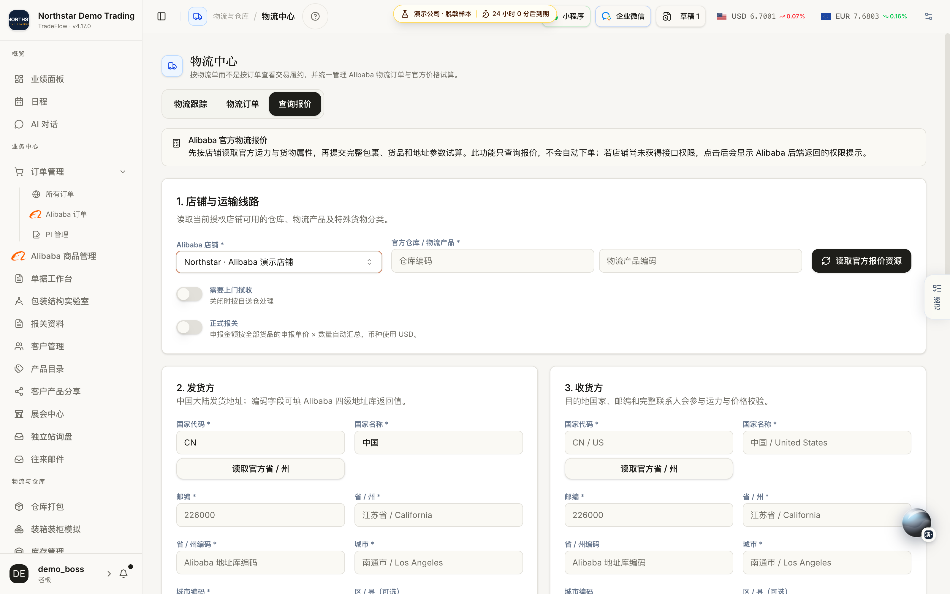Open the 速记 quick notes side panel

coord(937,297)
